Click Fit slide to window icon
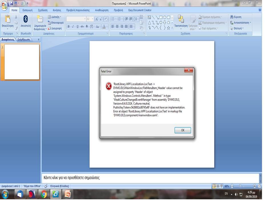 259,186
